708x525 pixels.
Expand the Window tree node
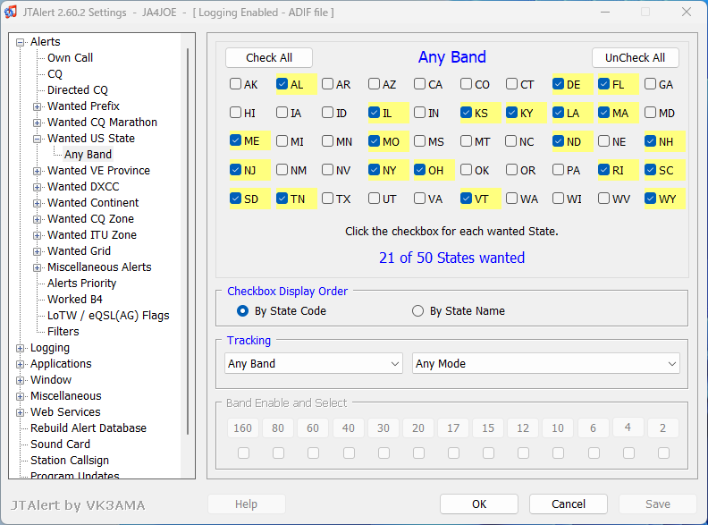click(x=20, y=380)
